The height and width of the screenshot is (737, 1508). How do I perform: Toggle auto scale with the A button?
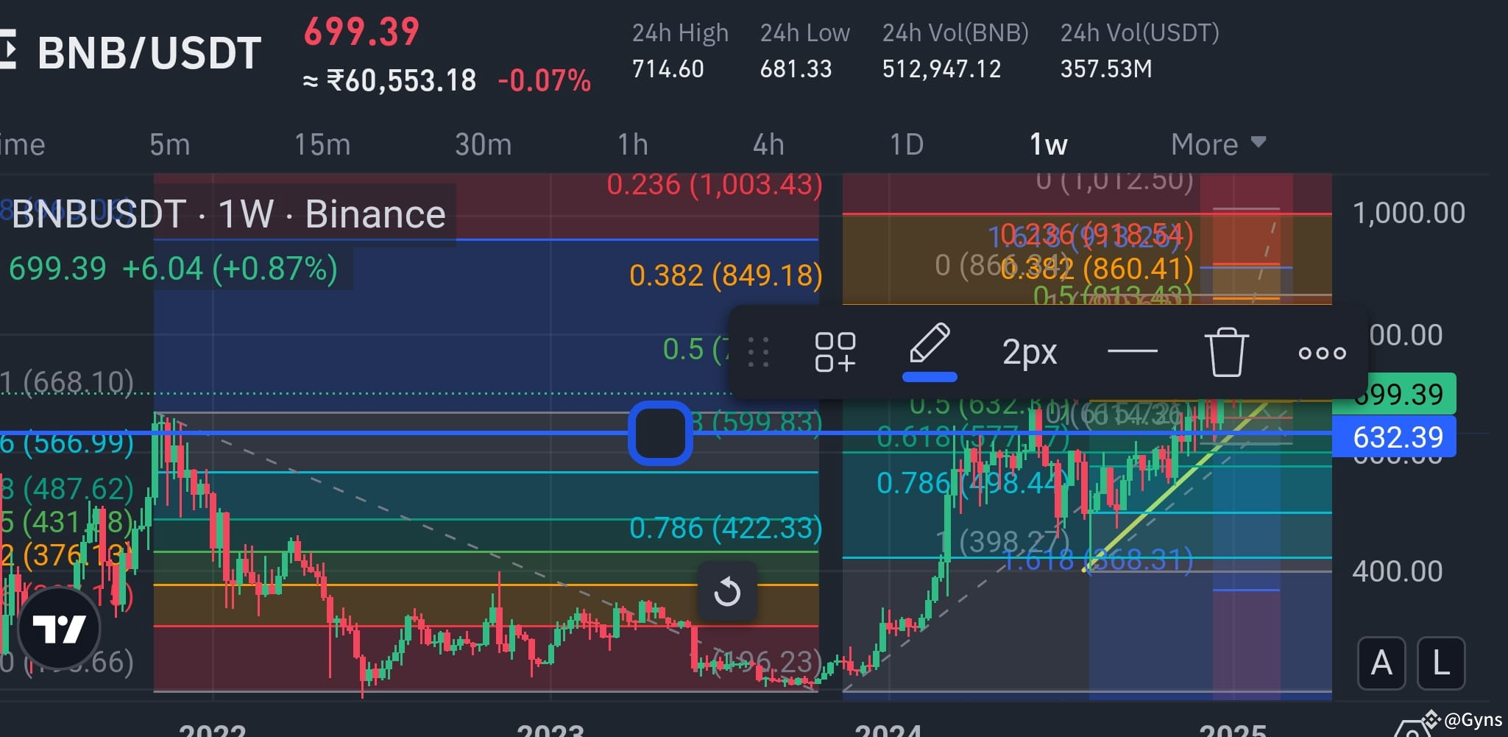pos(1381,662)
